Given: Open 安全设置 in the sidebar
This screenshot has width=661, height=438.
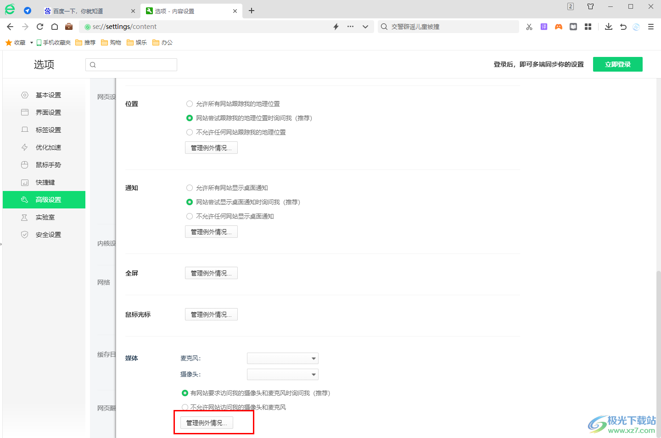Looking at the screenshot, I should pos(44,235).
